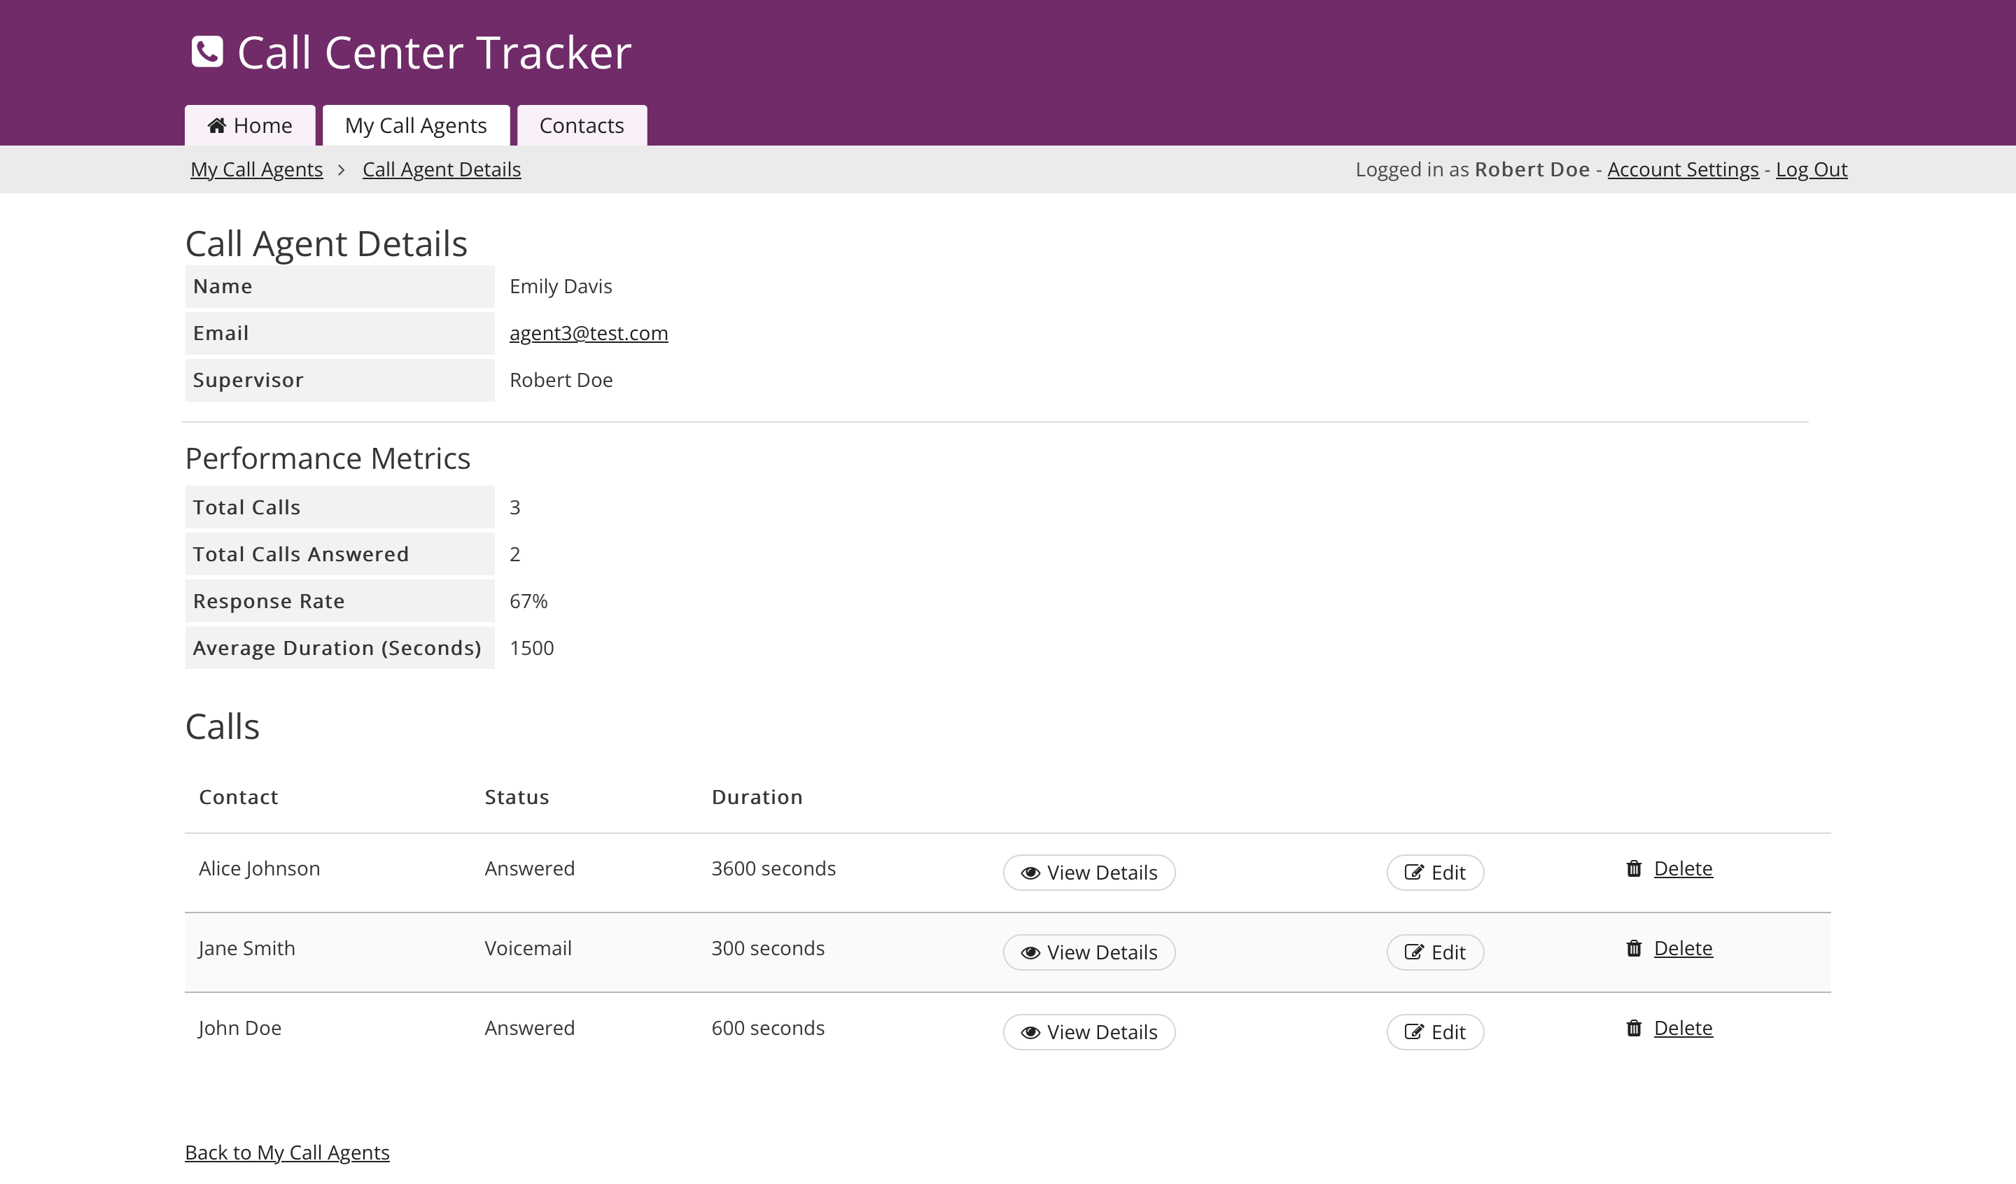Log Out of the account
This screenshot has height=1184, width=2016.
[1811, 169]
